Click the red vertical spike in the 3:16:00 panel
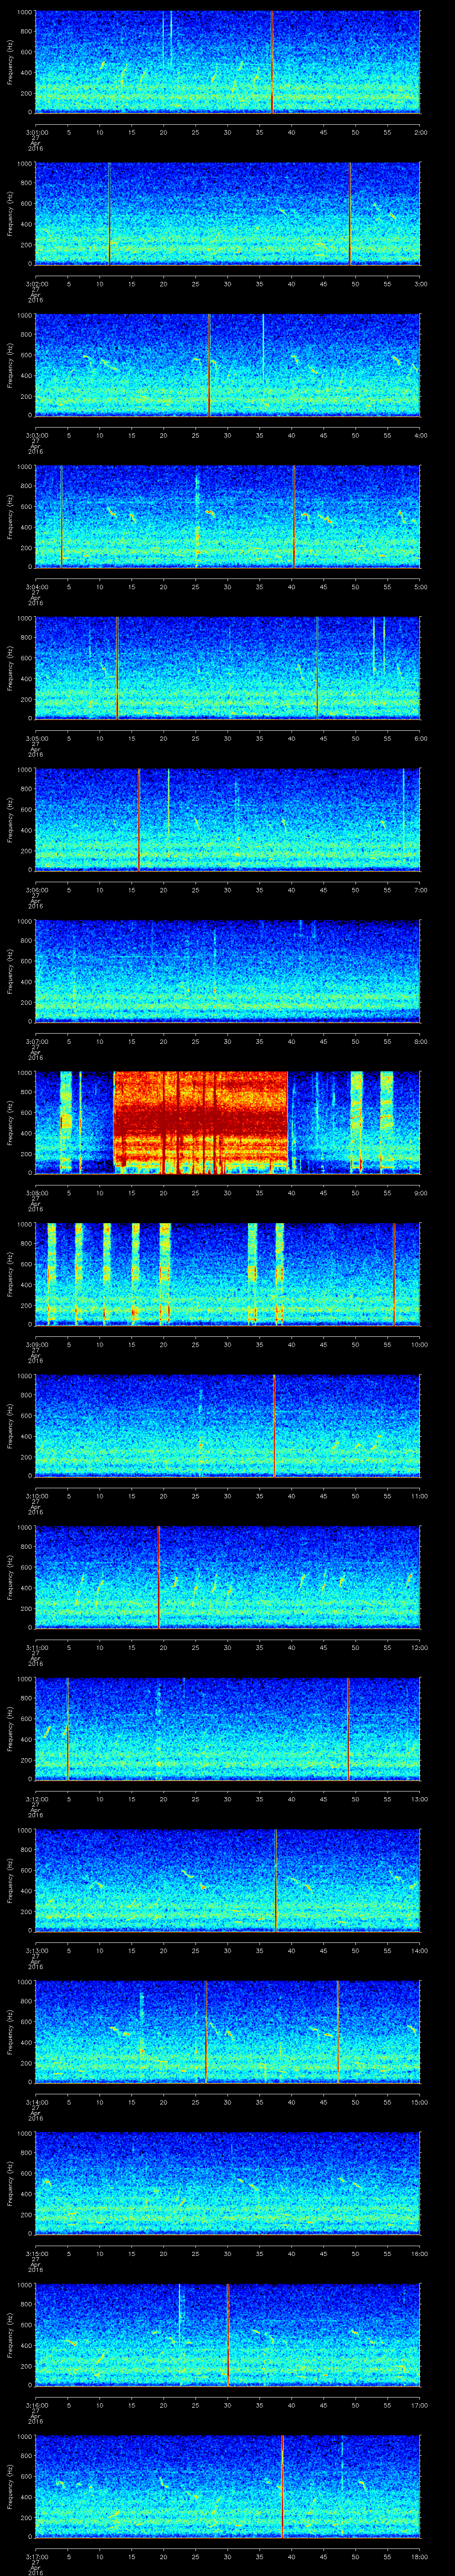Image resolution: width=455 pixels, height=2576 pixels. 228,2334
